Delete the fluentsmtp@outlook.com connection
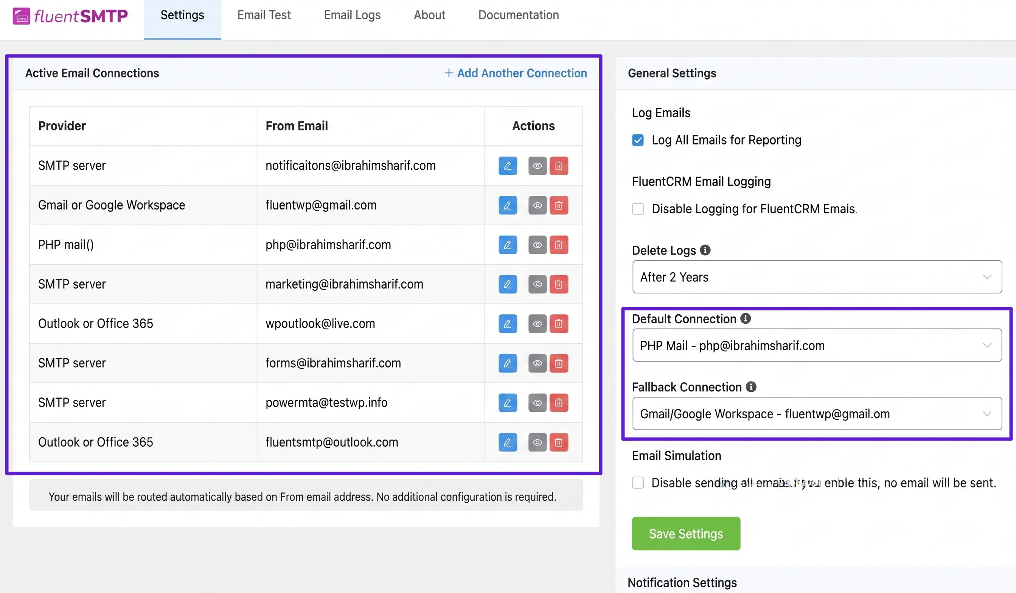Screen dimensions: 1016x593 tap(558, 442)
